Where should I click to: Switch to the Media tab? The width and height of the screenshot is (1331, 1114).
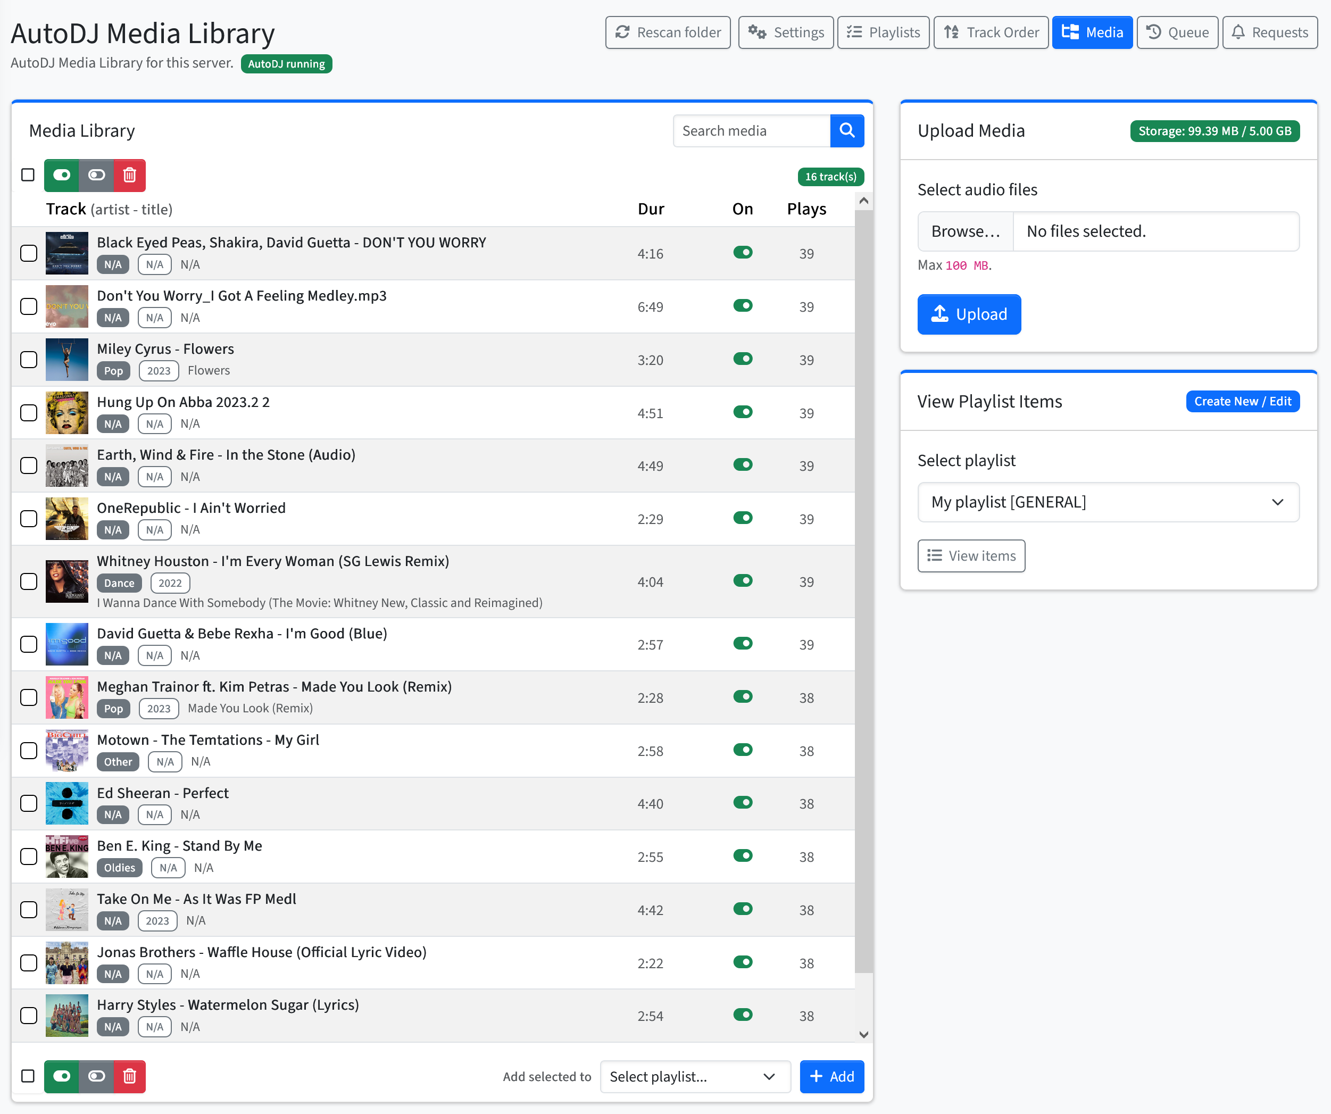tap(1092, 32)
